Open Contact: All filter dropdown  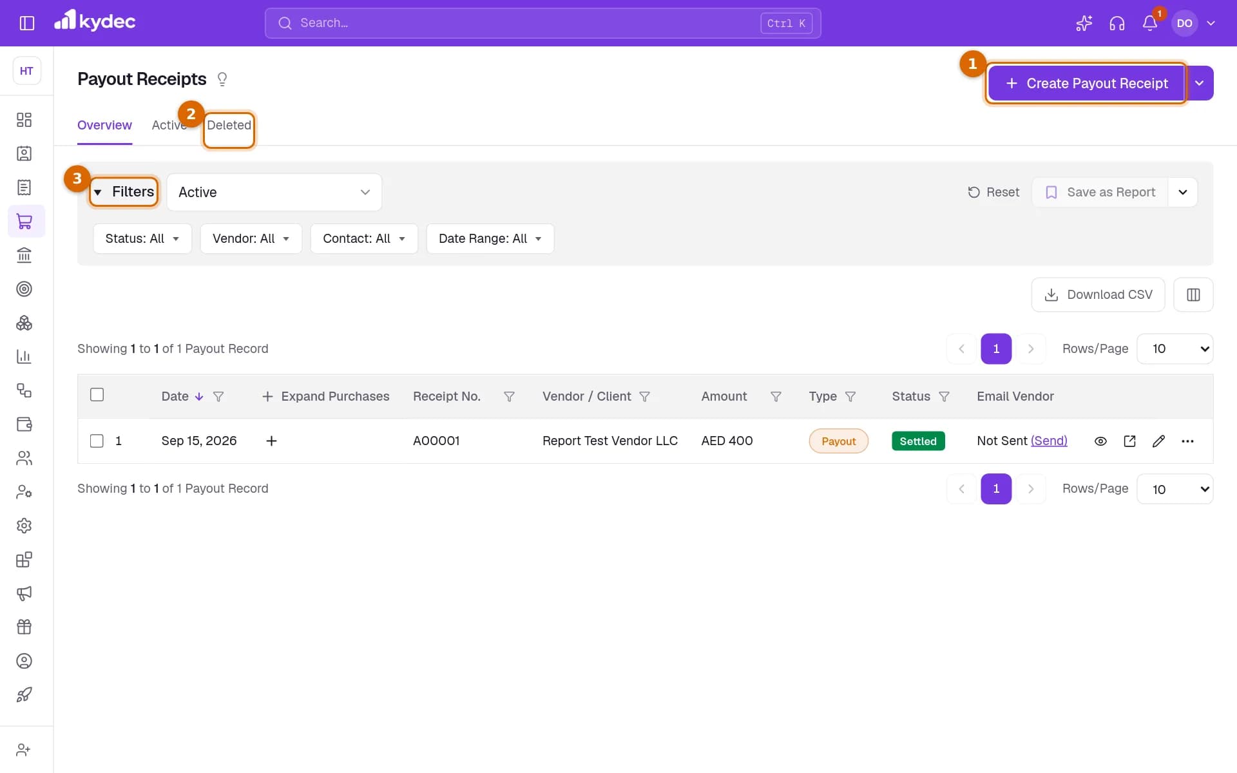tap(364, 239)
